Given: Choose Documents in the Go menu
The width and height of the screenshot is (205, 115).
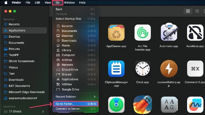Looking at the screenshot, I should pyautogui.click(x=76, y=31).
